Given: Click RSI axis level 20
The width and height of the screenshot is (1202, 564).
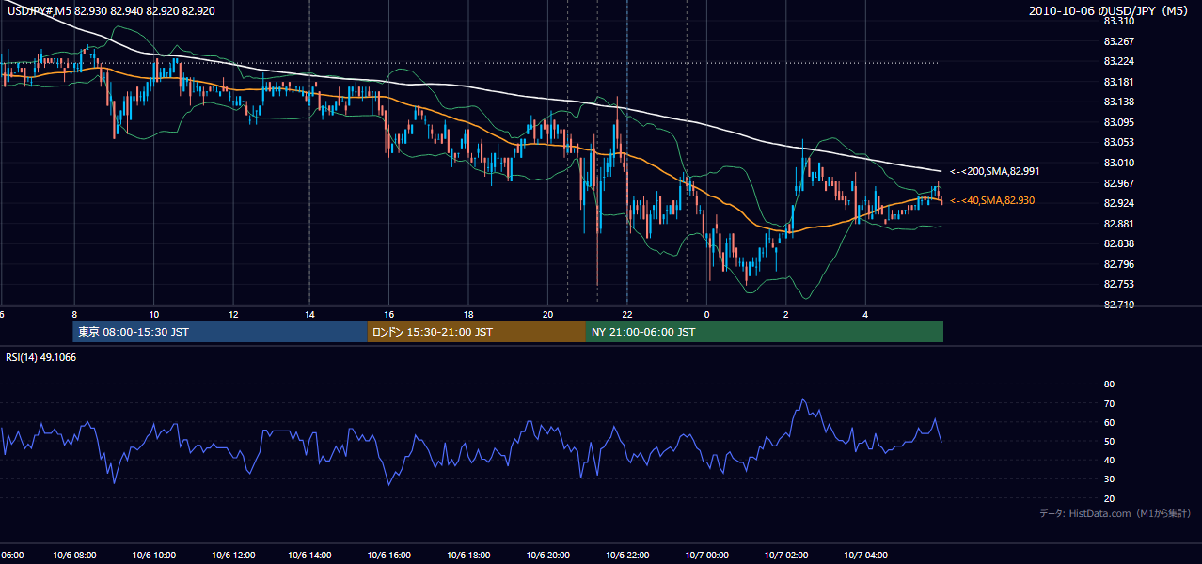Looking at the screenshot, I should pos(1109,498).
